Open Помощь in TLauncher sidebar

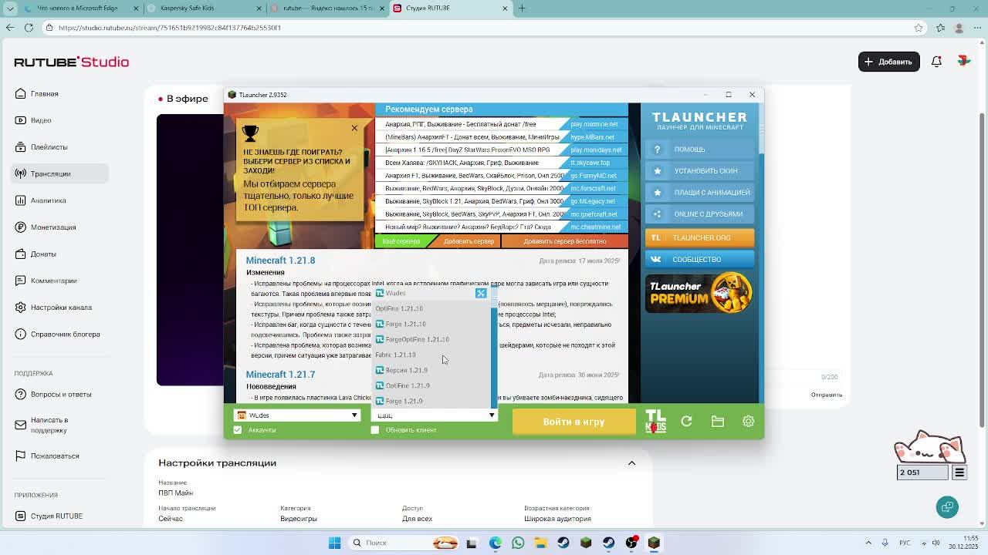(699, 150)
